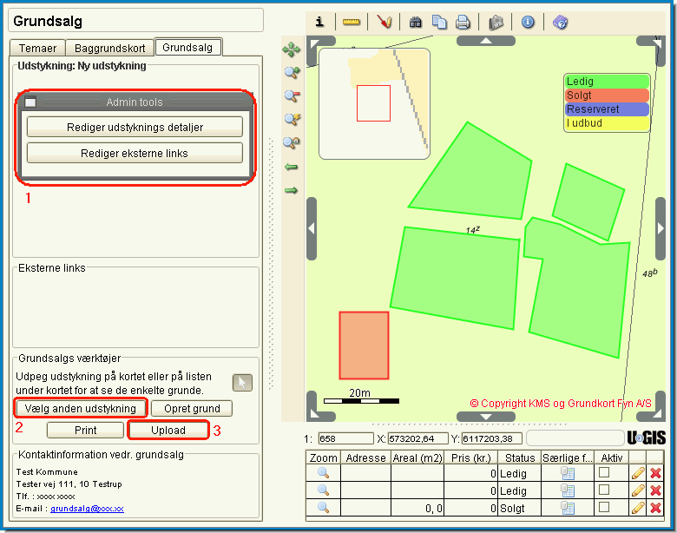Select the feature info 'i' tool

coord(319,22)
